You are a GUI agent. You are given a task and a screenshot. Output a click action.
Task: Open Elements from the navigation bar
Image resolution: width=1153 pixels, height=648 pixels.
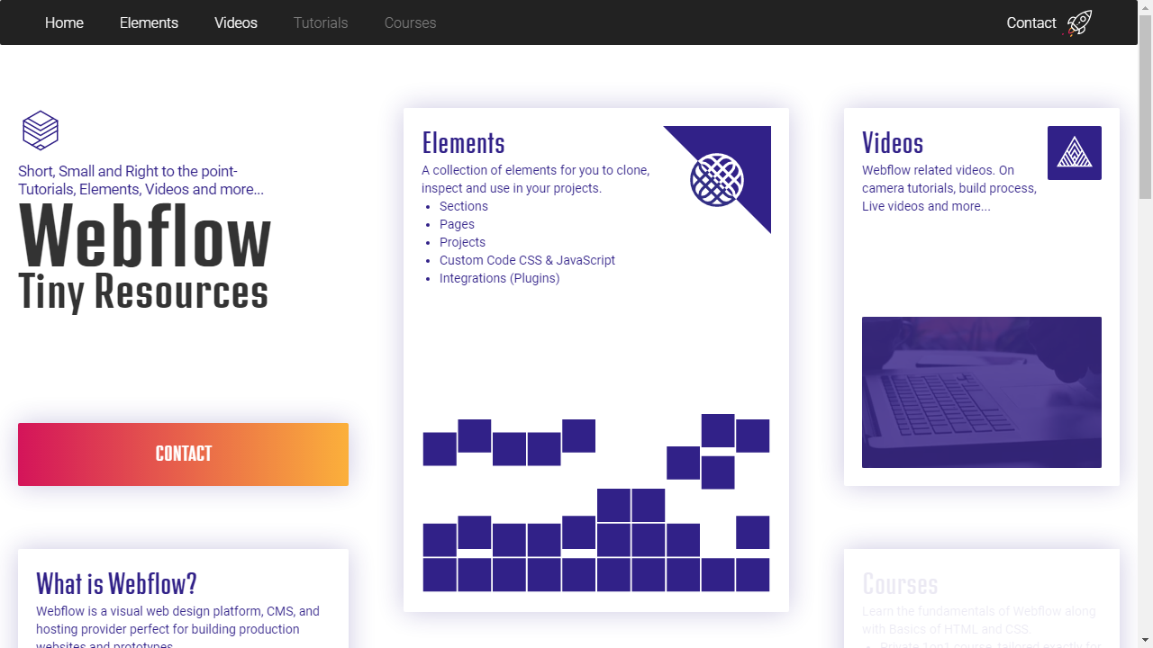coord(149,22)
